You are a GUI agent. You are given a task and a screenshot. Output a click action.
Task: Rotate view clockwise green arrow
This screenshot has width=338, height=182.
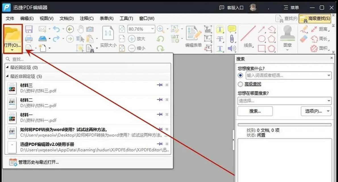(x=160, y=48)
